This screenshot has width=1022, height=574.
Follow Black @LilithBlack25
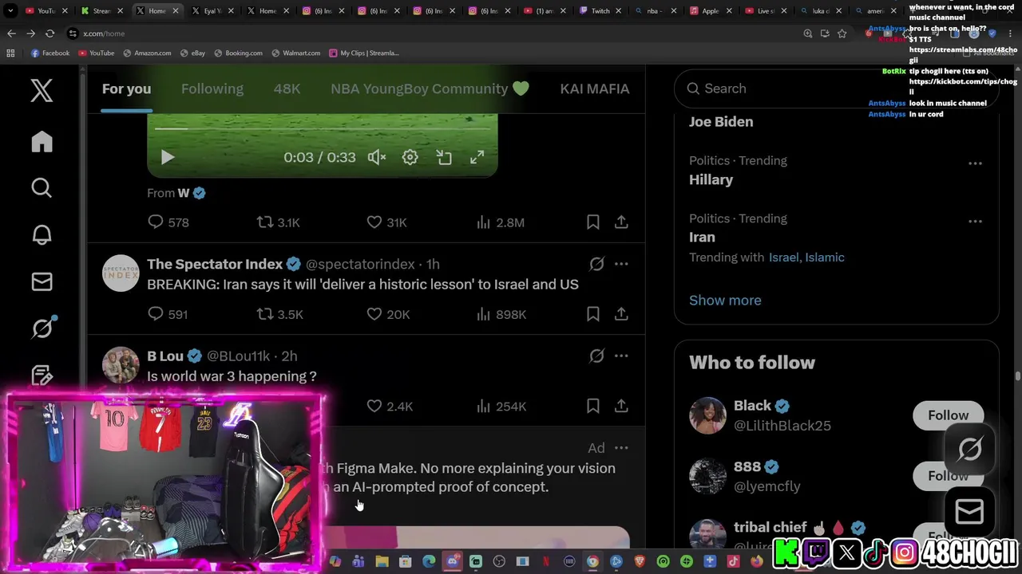(x=948, y=415)
